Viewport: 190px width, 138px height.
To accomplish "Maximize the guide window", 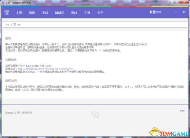I will click(177, 2).
